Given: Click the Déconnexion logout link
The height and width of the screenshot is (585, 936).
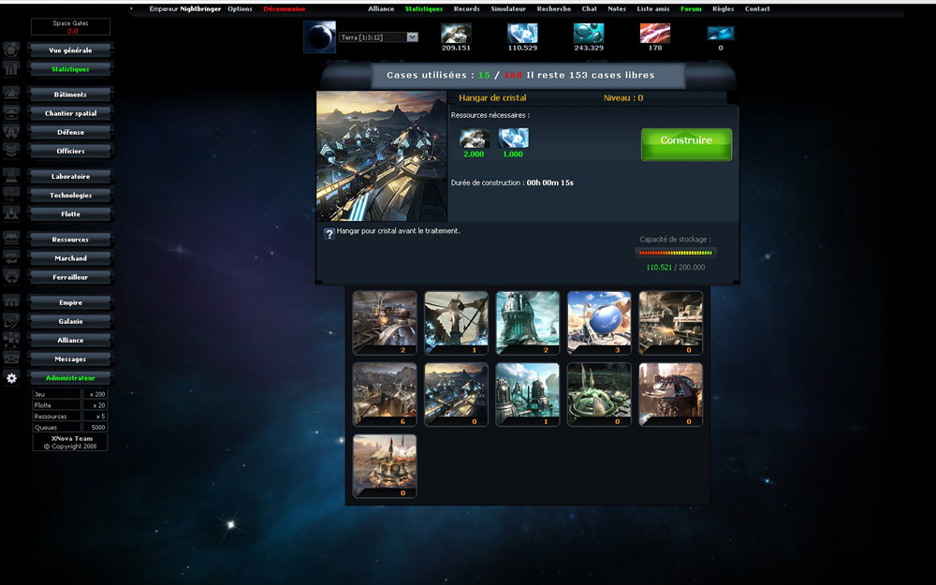Looking at the screenshot, I should [x=284, y=8].
